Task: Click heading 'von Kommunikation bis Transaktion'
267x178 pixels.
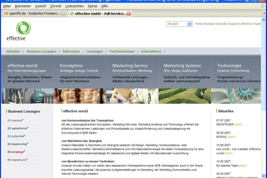Action: tap(87, 121)
